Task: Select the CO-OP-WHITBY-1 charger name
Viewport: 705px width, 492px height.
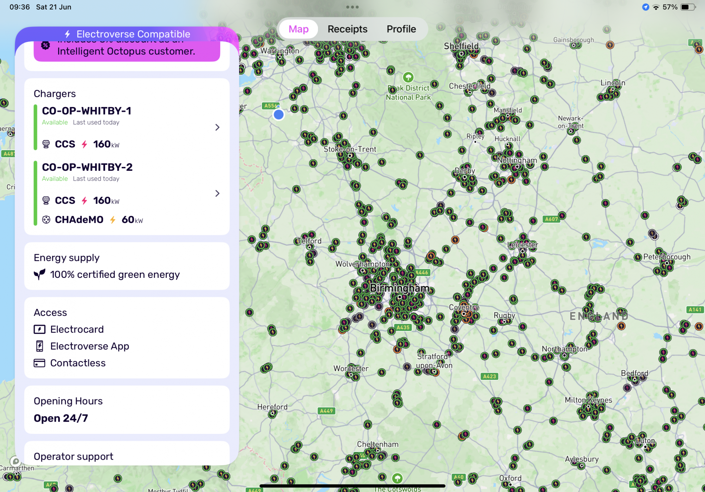Action: [87, 111]
